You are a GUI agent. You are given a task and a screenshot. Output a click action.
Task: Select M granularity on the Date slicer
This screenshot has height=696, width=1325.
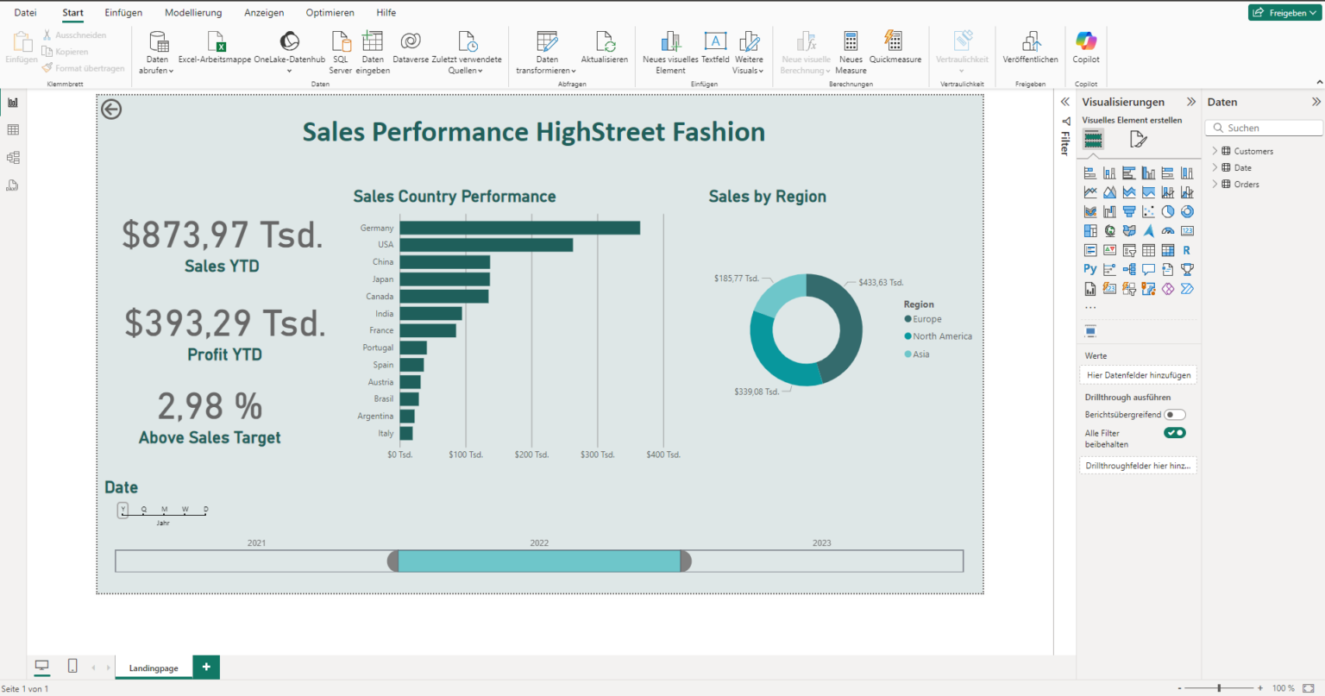coord(165,510)
